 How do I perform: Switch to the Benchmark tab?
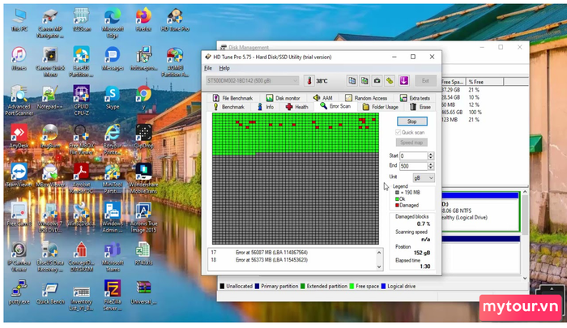click(228, 107)
